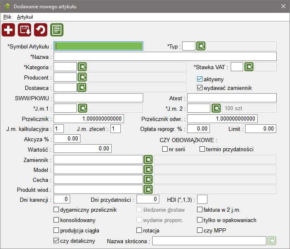290x249 pixels.
Task: Open the lookup icon next to Kategoria
Action: [82, 67]
